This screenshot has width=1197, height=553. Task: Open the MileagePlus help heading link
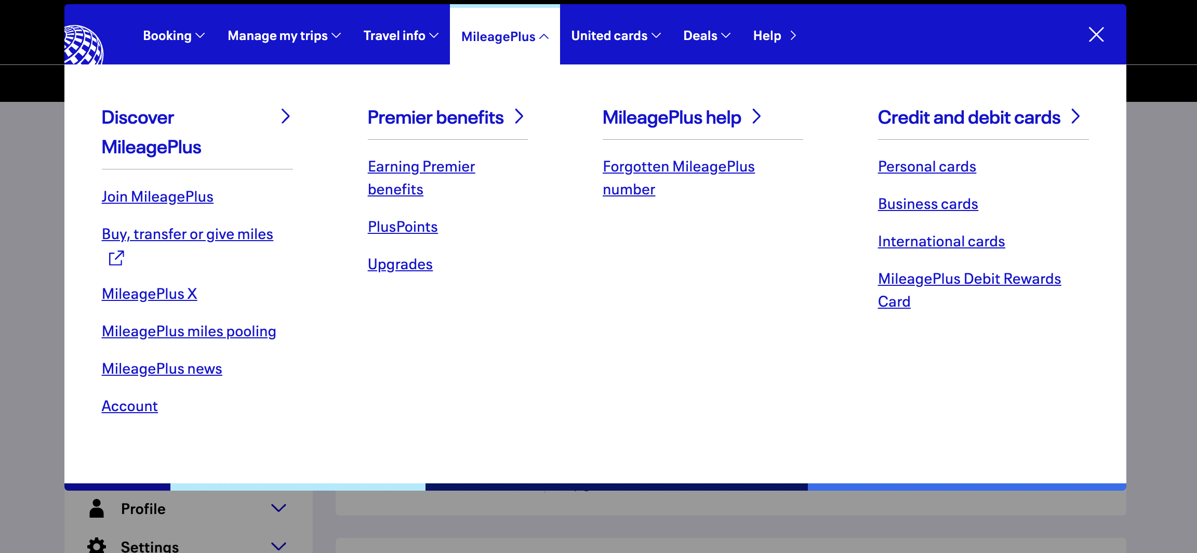672,117
